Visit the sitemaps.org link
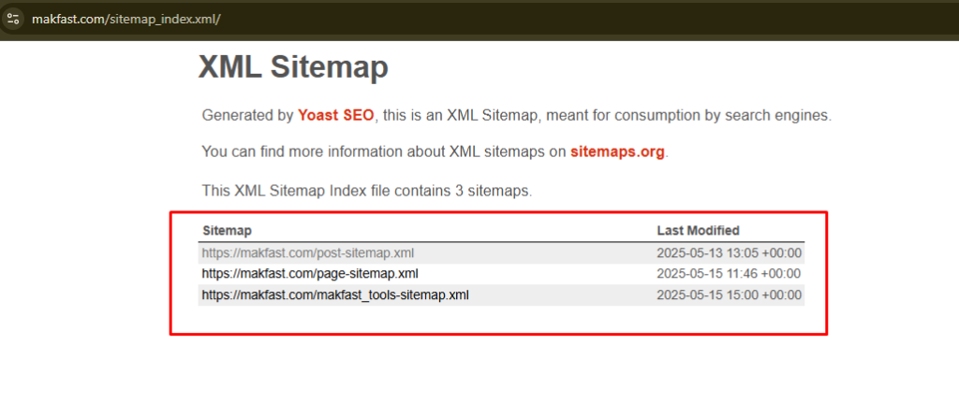The height and width of the screenshot is (402, 959). [617, 152]
